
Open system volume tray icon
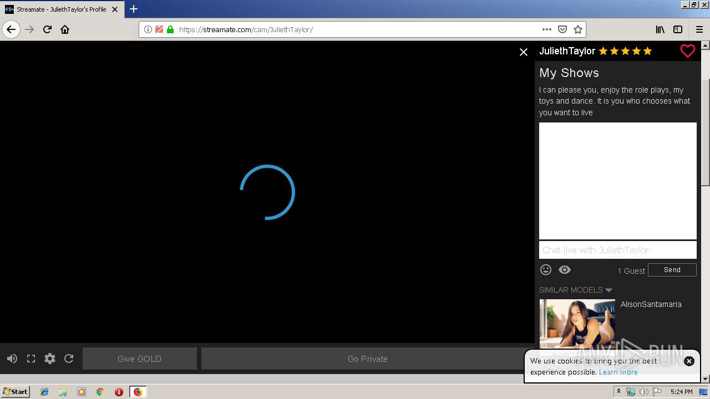[643, 392]
